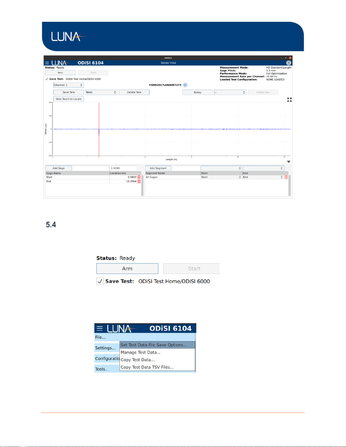346x447 pixels.
Task: Click the HD Standard Length measurement mode value
Action: (x=279, y=68)
